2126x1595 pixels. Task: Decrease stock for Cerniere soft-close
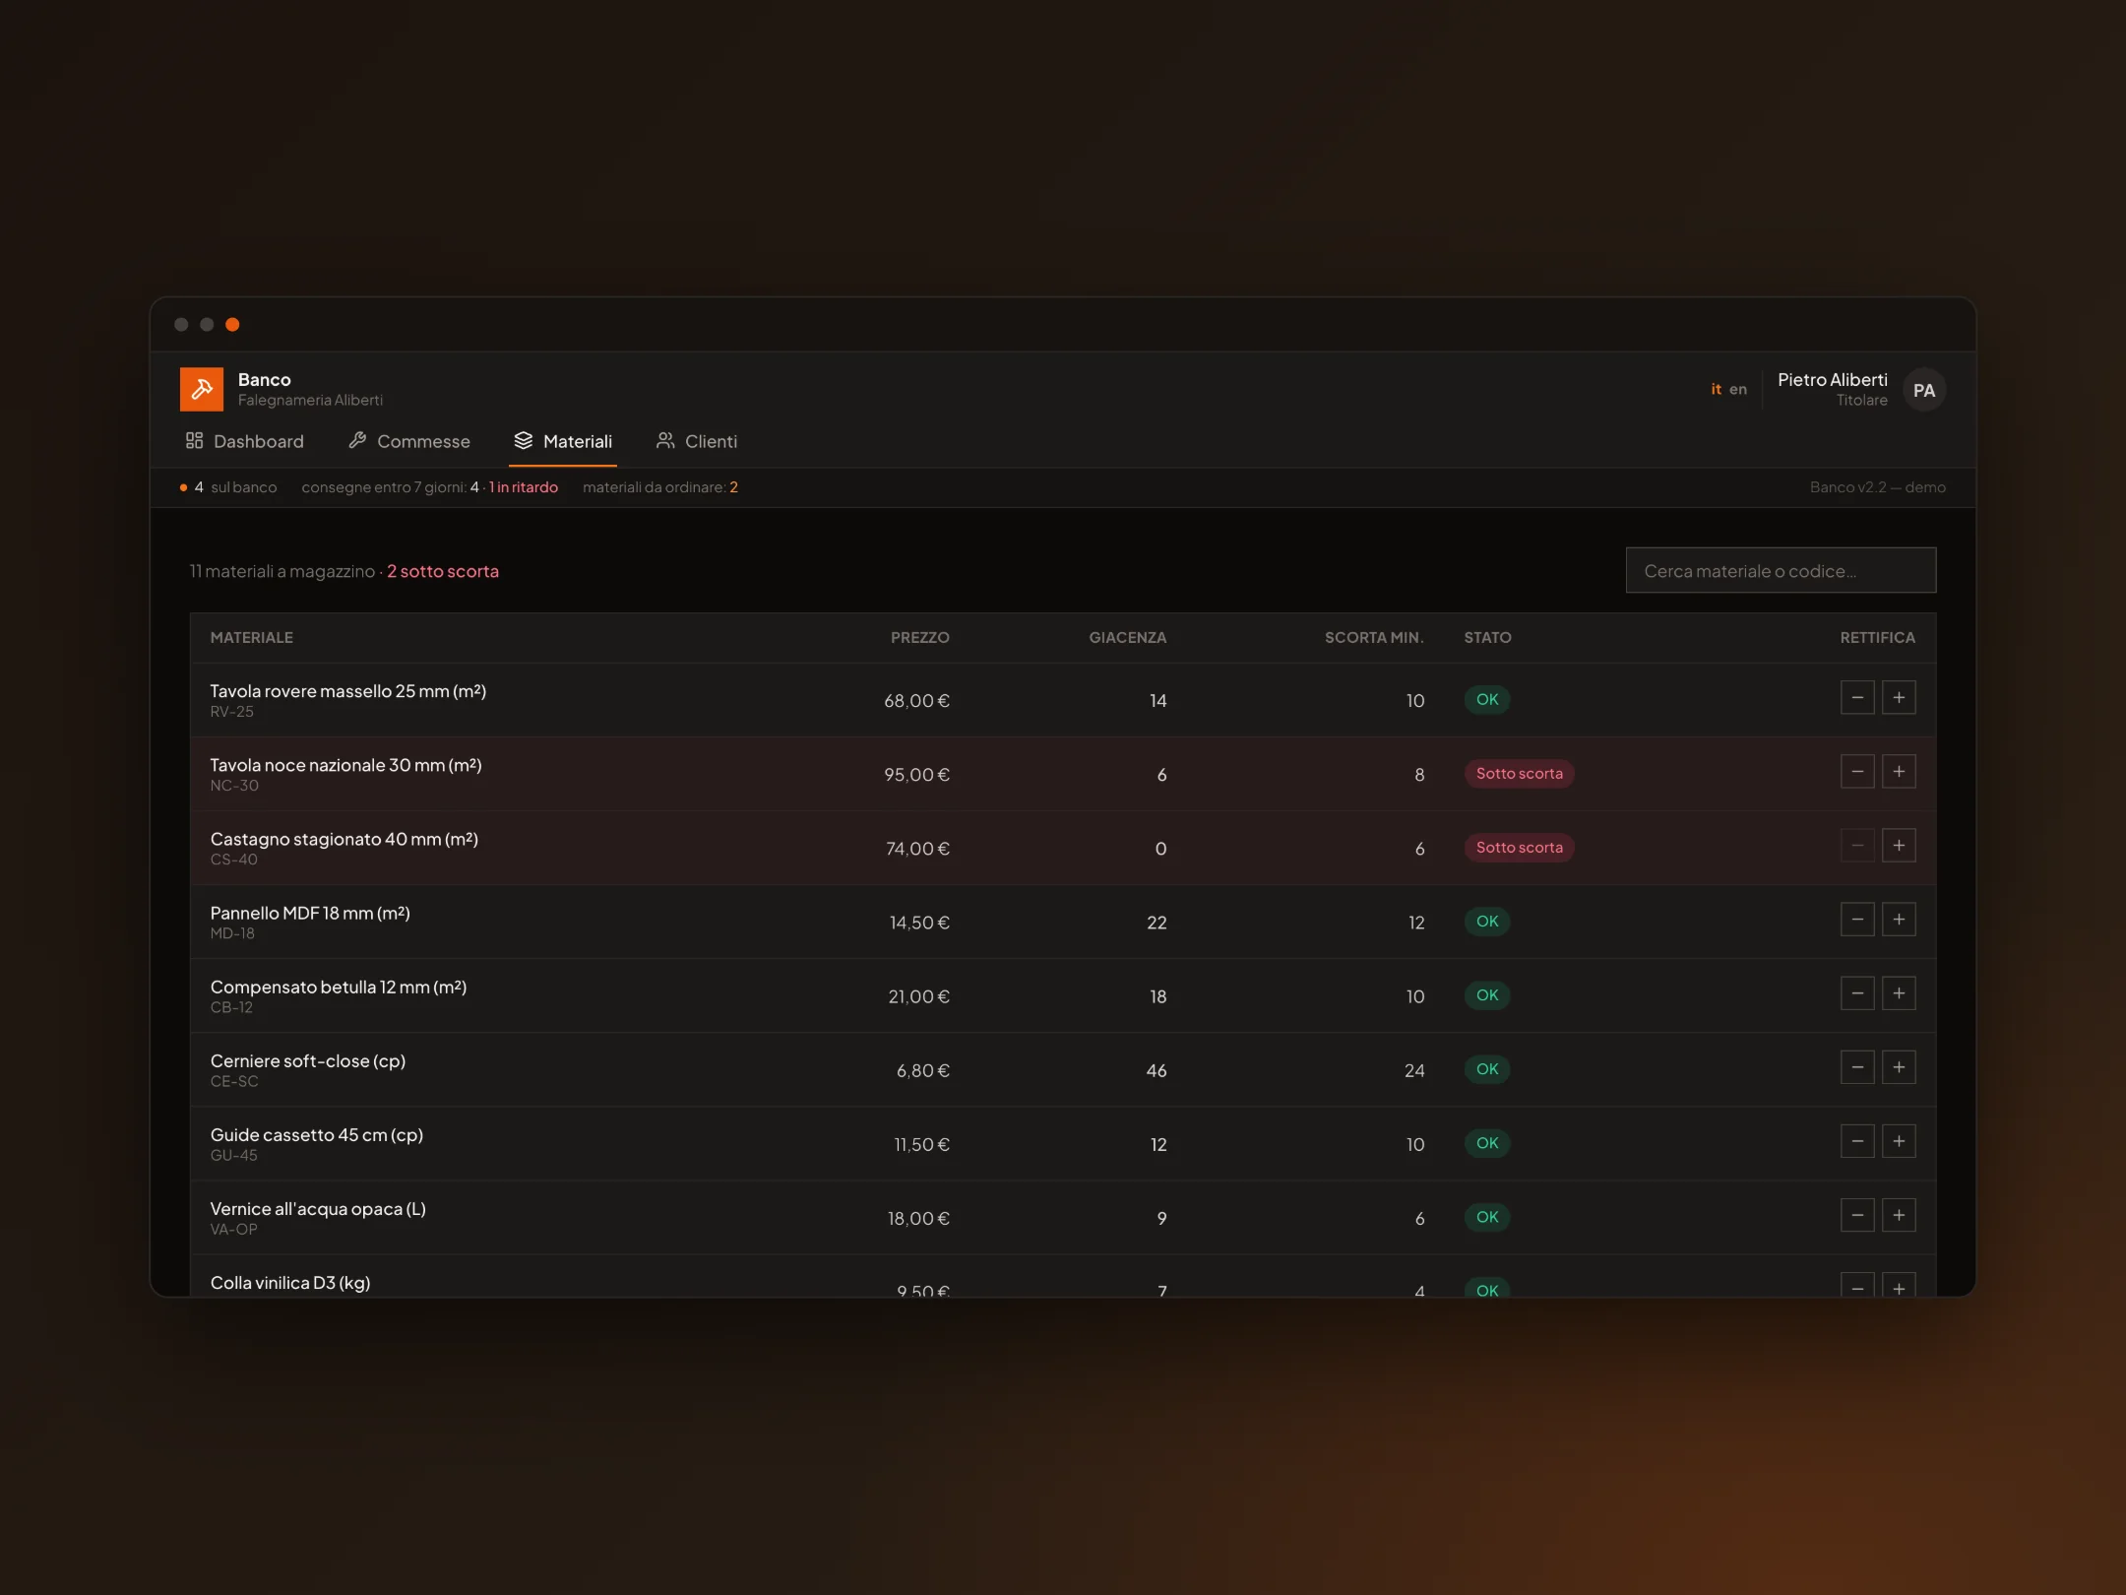[x=1857, y=1067]
